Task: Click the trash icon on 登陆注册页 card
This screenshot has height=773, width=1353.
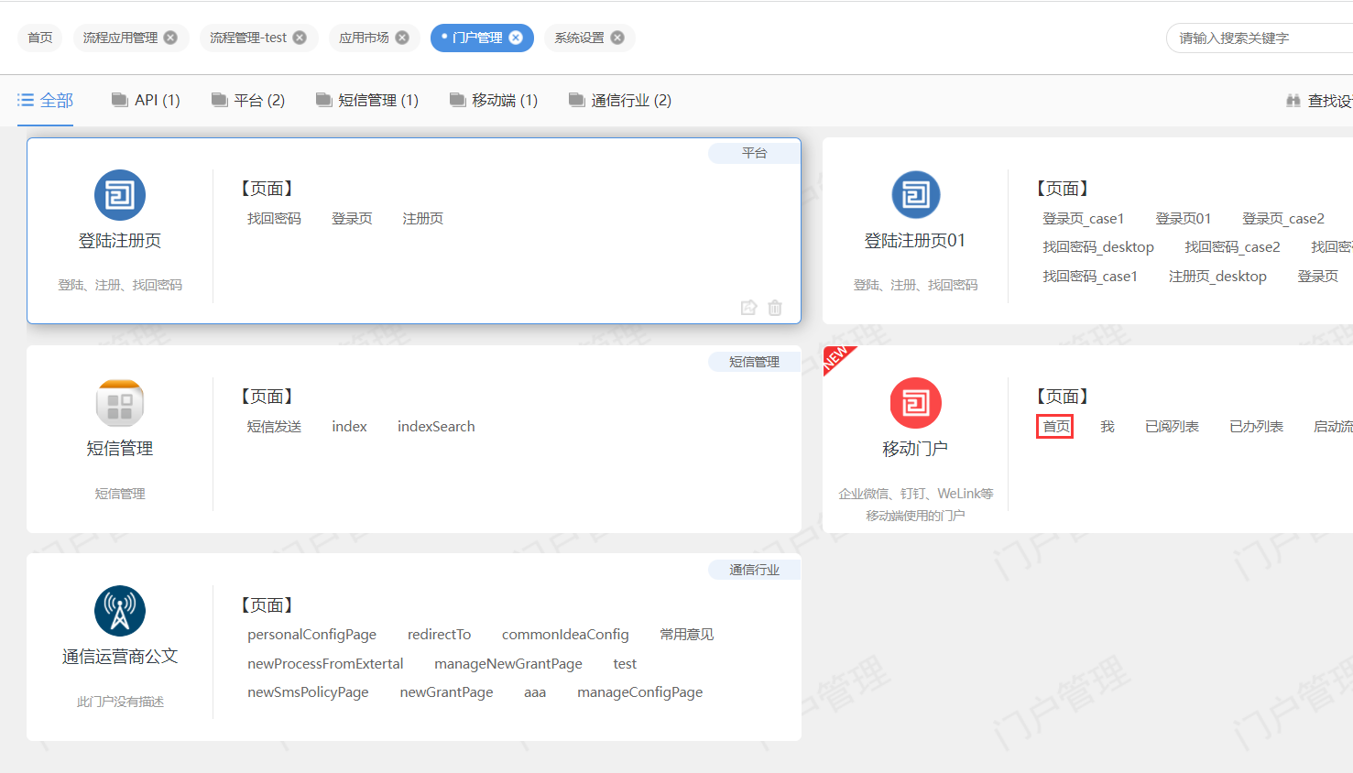Action: click(x=775, y=308)
